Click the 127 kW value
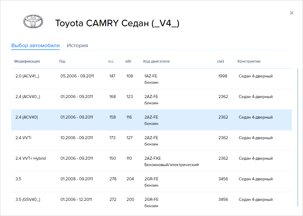 point(129,138)
